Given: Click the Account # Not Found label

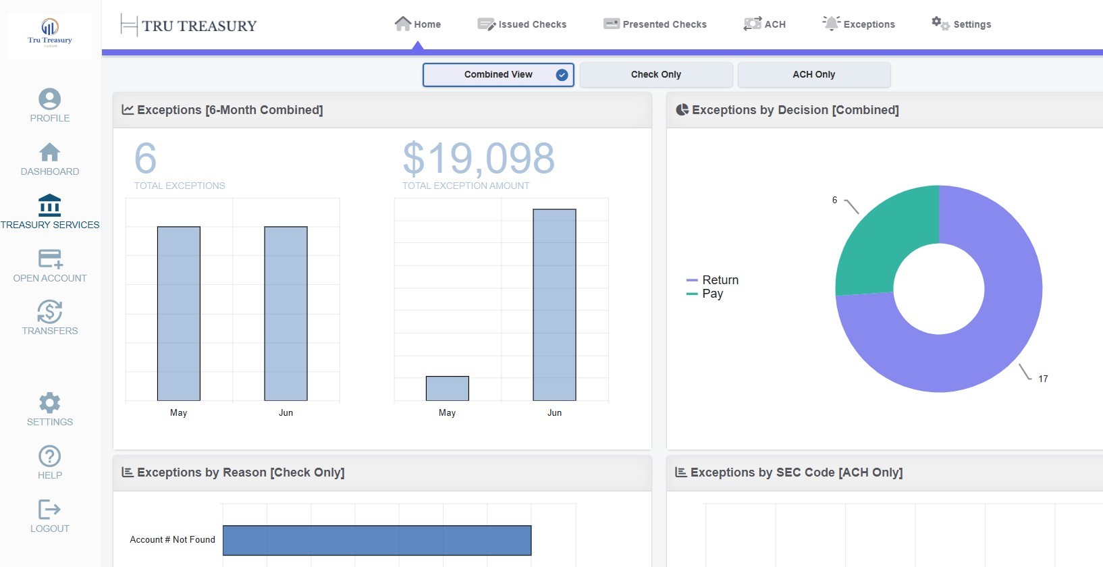Looking at the screenshot, I should point(173,540).
